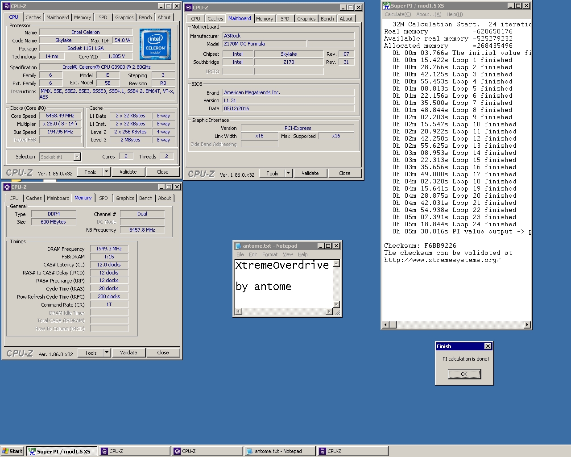
Task: Open the View menu in Notepad
Action: click(288, 254)
